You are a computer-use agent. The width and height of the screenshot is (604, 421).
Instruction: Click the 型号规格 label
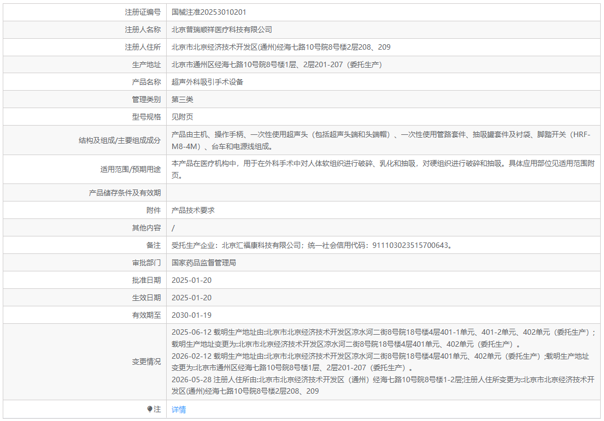146,117
